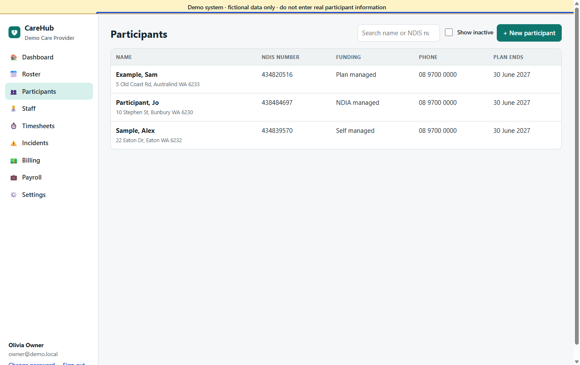Navigate to Incidents

point(49,143)
